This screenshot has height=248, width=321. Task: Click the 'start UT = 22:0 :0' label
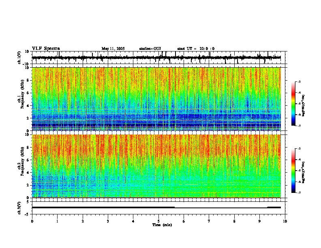click(x=196, y=49)
